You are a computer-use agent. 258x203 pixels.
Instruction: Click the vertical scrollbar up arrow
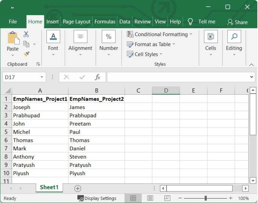pyautogui.click(x=253, y=90)
